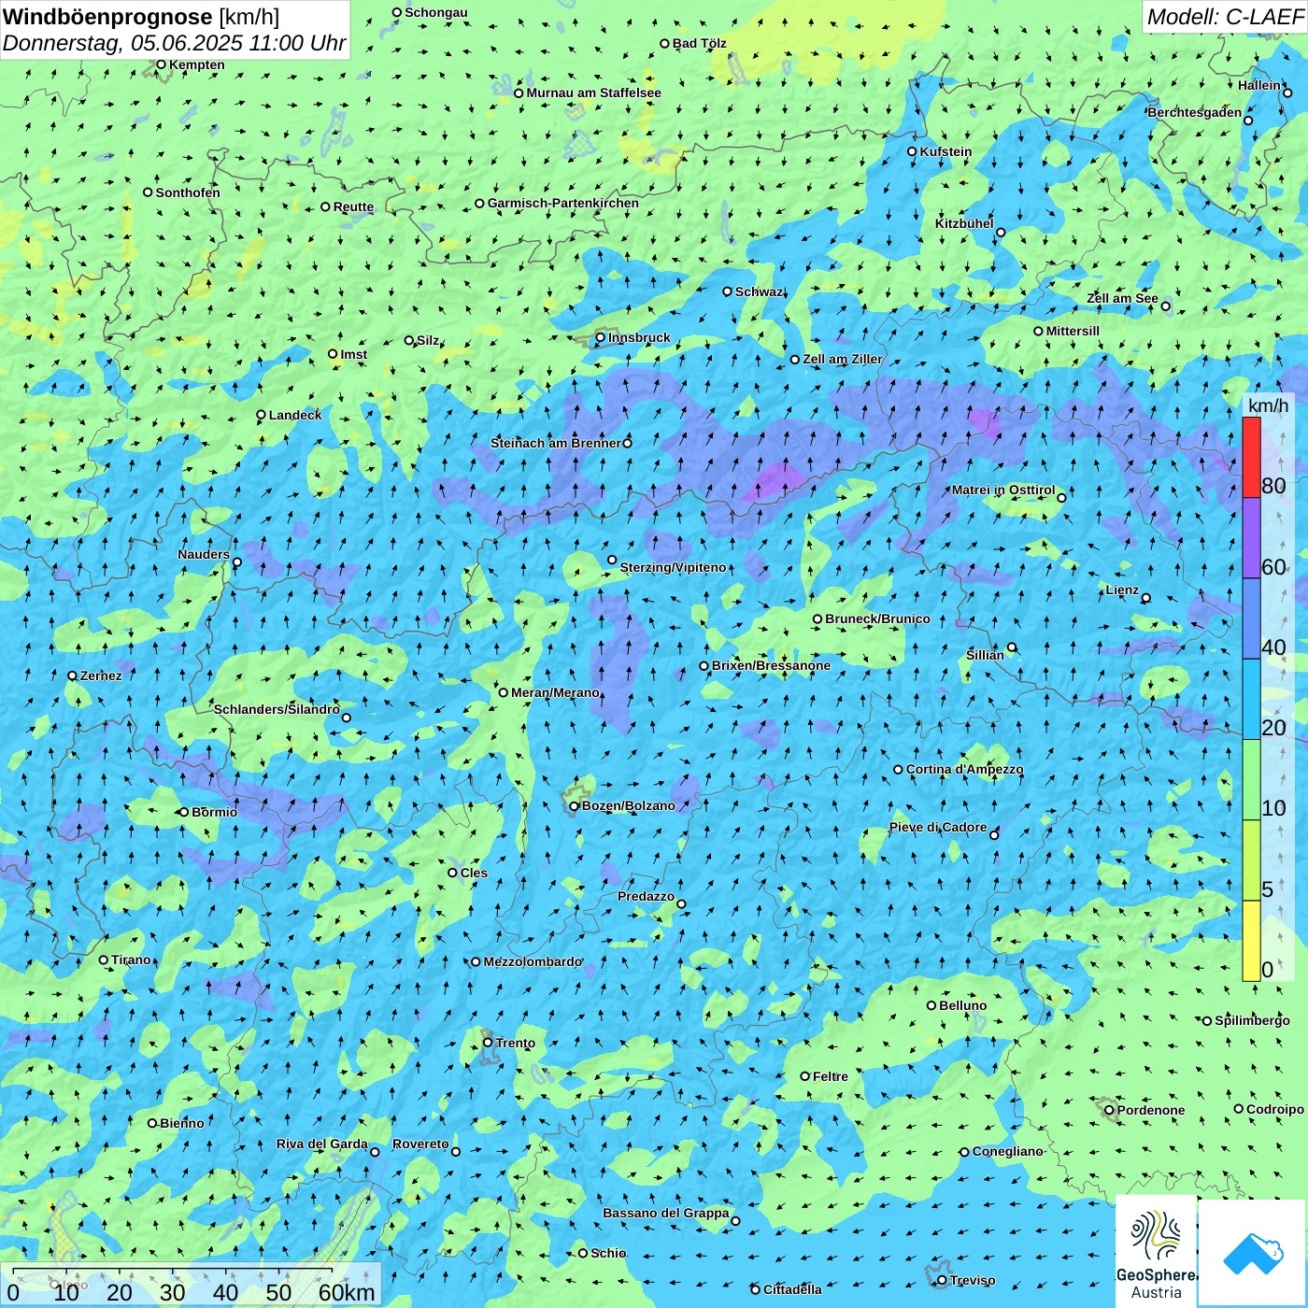
Task: Click the Meran/Merano marker dot
Action: [504, 692]
